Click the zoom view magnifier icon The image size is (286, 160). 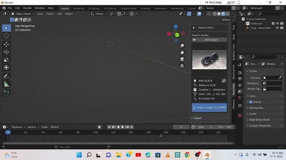point(182,45)
